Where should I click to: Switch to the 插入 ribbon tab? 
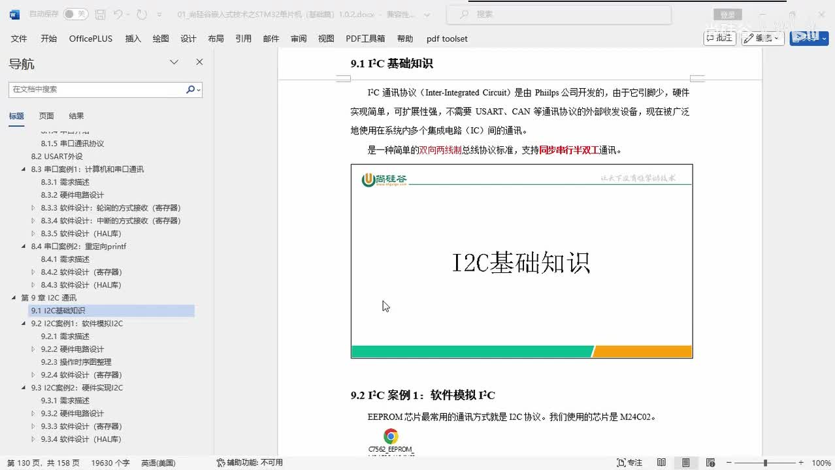click(x=133, y=39)
